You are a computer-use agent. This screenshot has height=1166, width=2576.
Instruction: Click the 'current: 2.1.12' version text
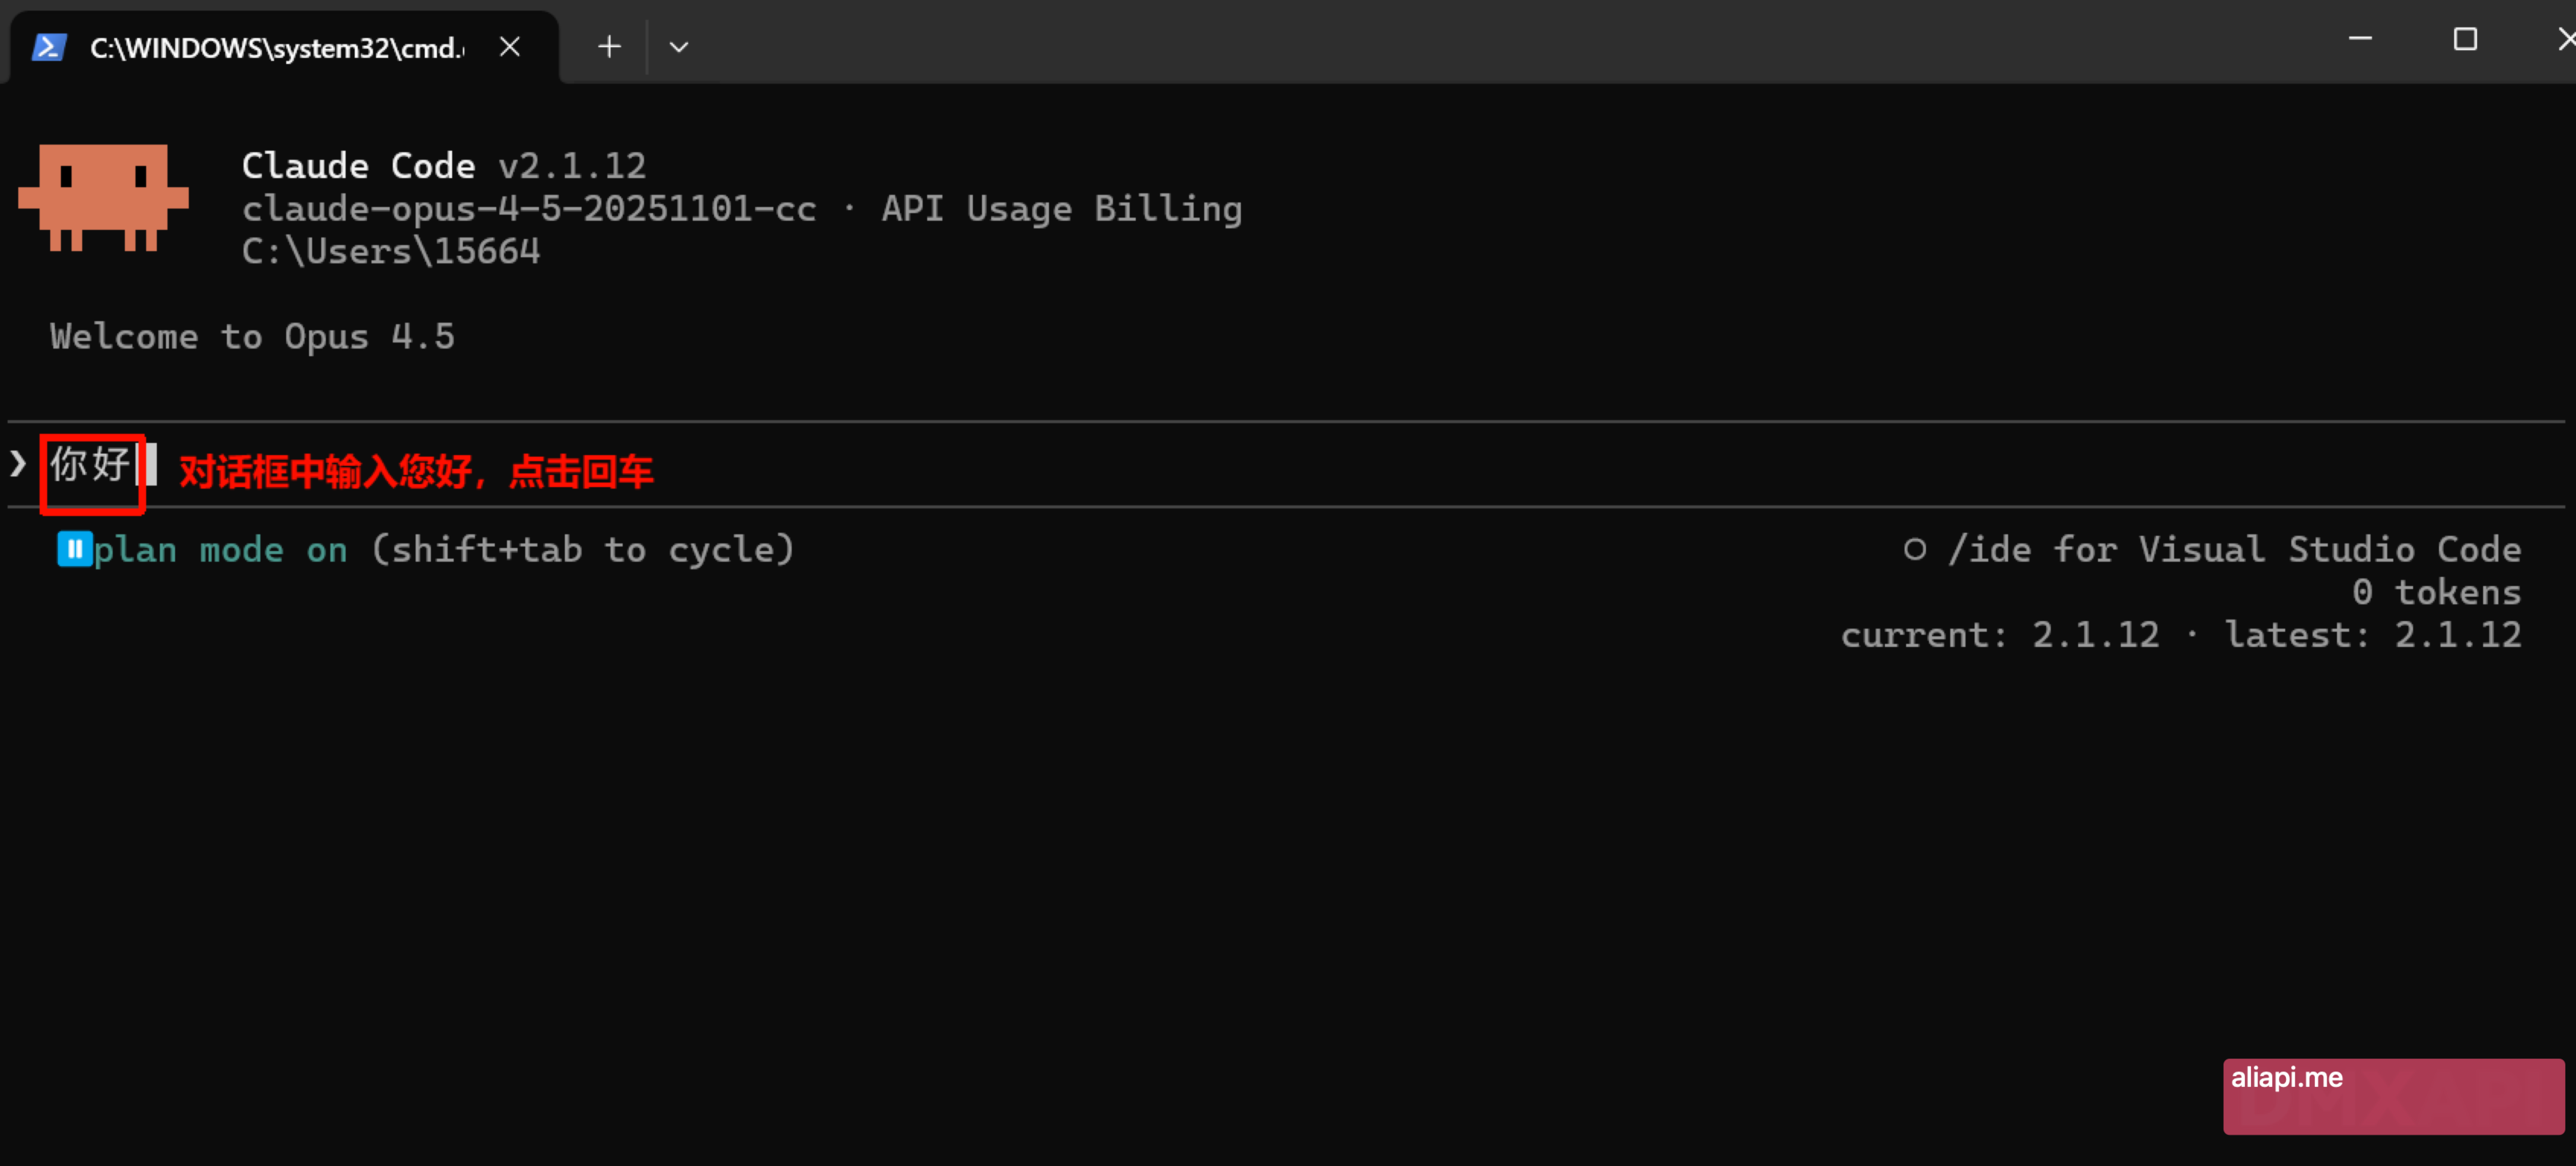(2000, 635)
